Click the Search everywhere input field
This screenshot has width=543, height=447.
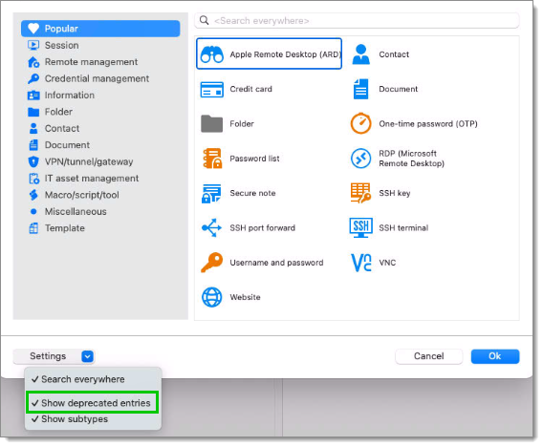click(357, 21)
